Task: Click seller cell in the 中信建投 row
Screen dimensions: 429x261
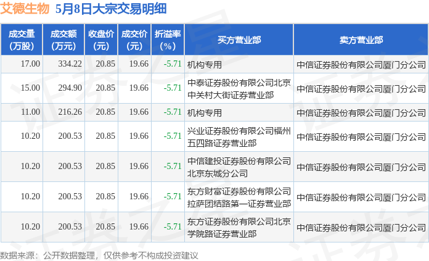Action: (361, 167)
